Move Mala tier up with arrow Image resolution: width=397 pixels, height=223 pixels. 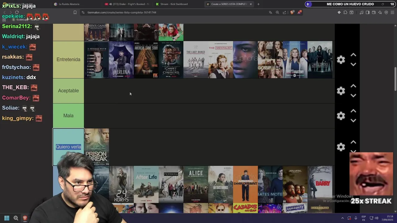353,111
